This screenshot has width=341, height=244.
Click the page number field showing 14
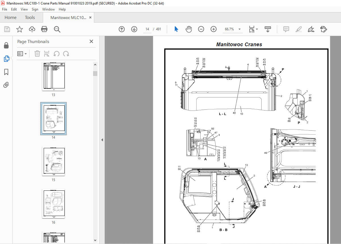[147, 29]
